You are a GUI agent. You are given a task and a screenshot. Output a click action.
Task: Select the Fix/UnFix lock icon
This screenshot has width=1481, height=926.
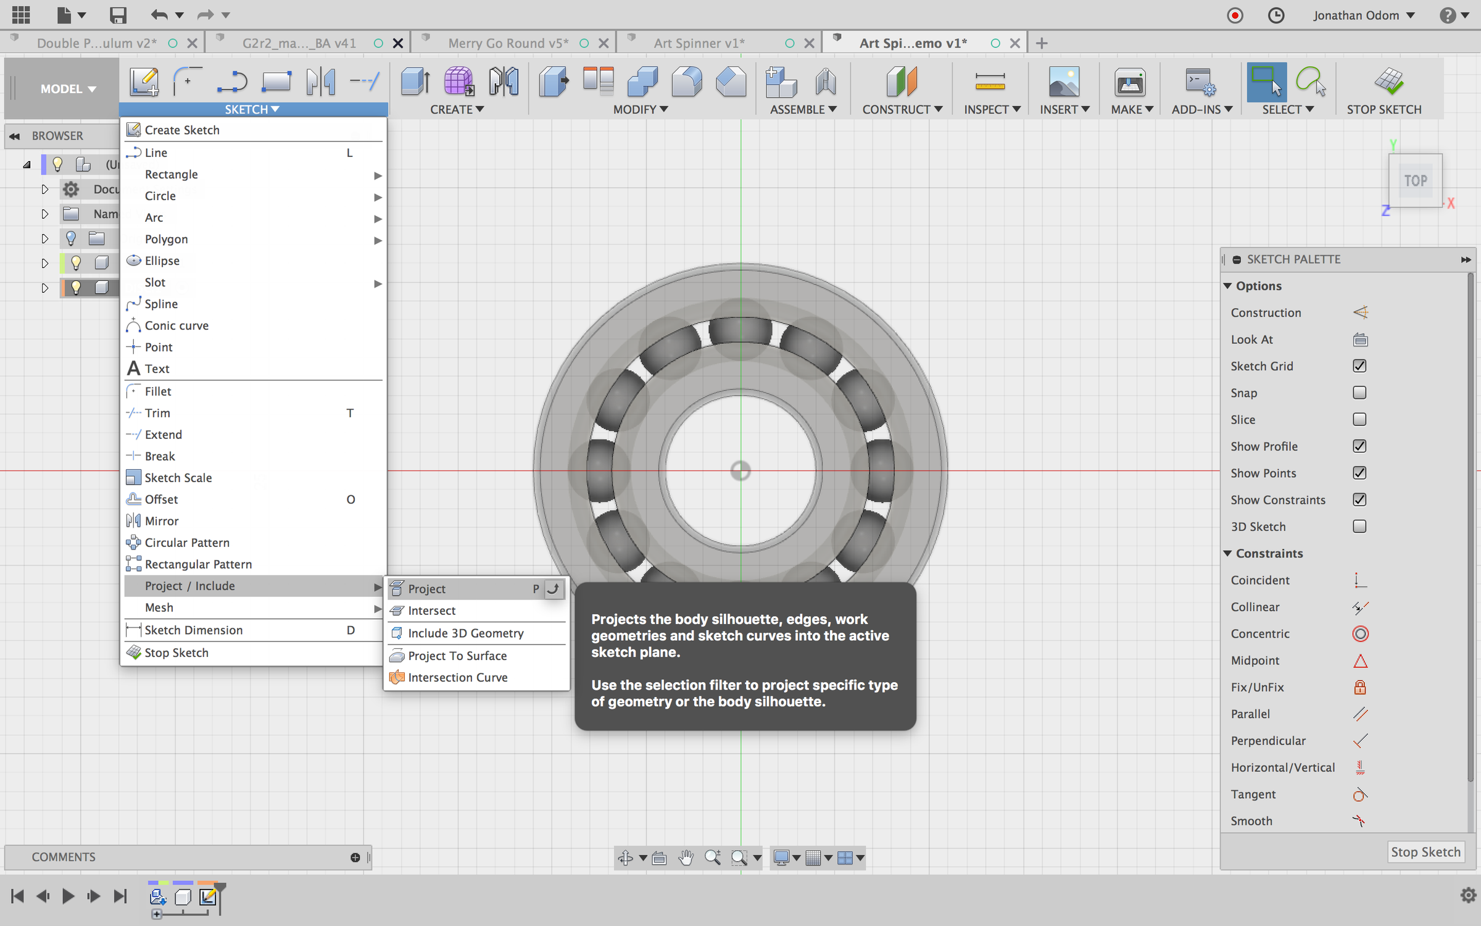click(x=1360, y=687)
